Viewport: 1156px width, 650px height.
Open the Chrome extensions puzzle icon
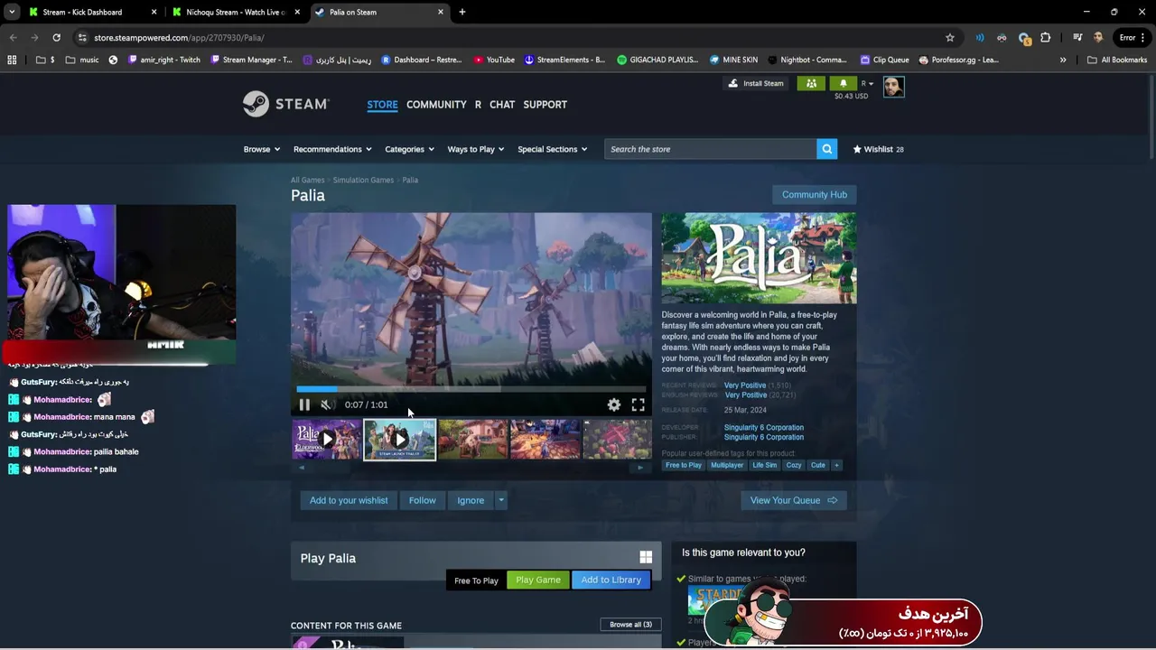pyautogui.click(x=1045, y=38)
